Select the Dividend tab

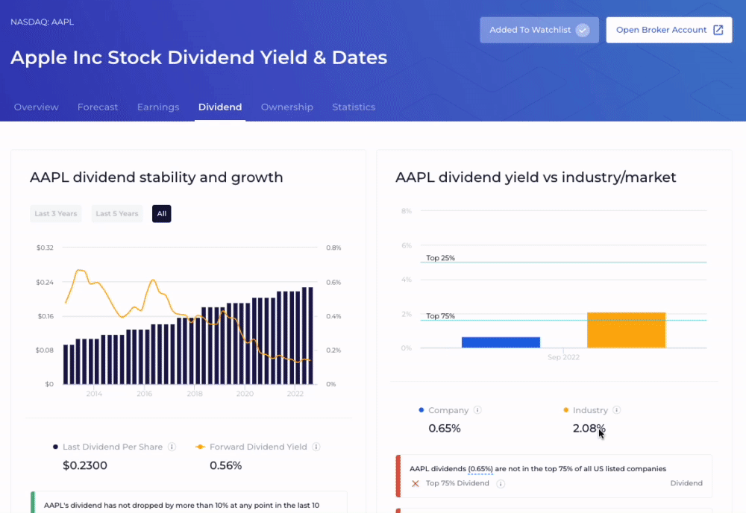pyautogui.click(x=220, y=107)
